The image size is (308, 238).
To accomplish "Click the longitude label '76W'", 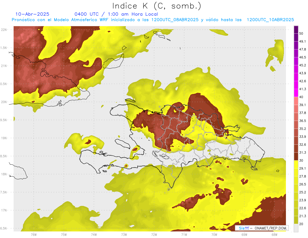I will pos(34,234).
